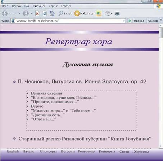
Task: Click the heading Репертуар хора
Action: 78,42
